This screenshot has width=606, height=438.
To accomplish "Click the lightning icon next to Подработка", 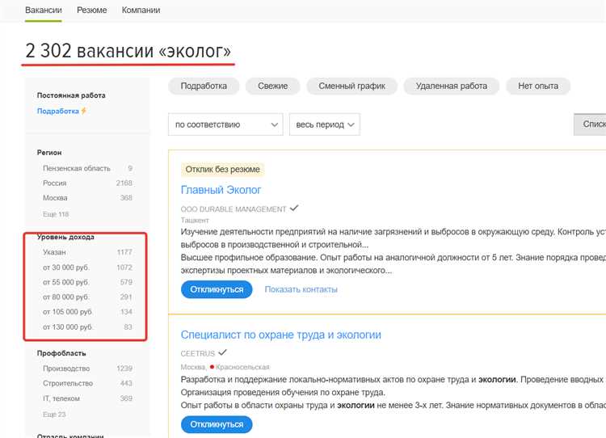I will pos(84,111).
